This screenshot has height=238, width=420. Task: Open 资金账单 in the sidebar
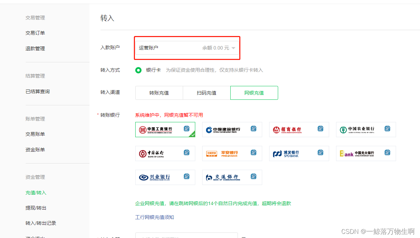(x=35, y=150)
